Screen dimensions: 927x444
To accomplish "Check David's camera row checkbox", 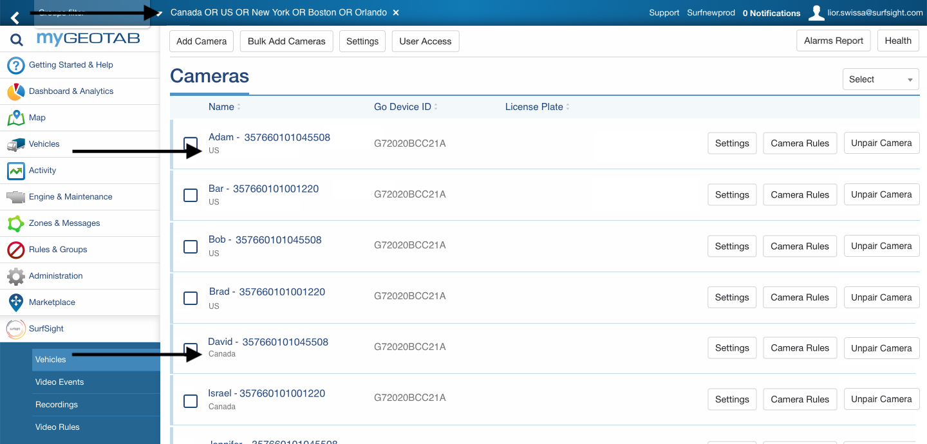I will click(x=191, y=348).
